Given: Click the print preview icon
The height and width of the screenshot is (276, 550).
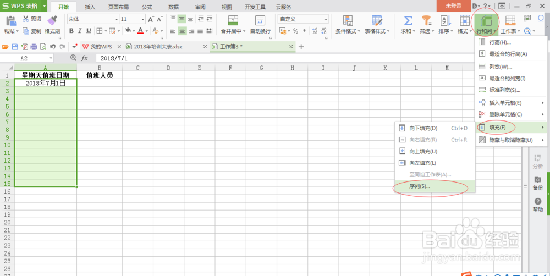Looking at the screenshot, I should (x=43, y=47).
